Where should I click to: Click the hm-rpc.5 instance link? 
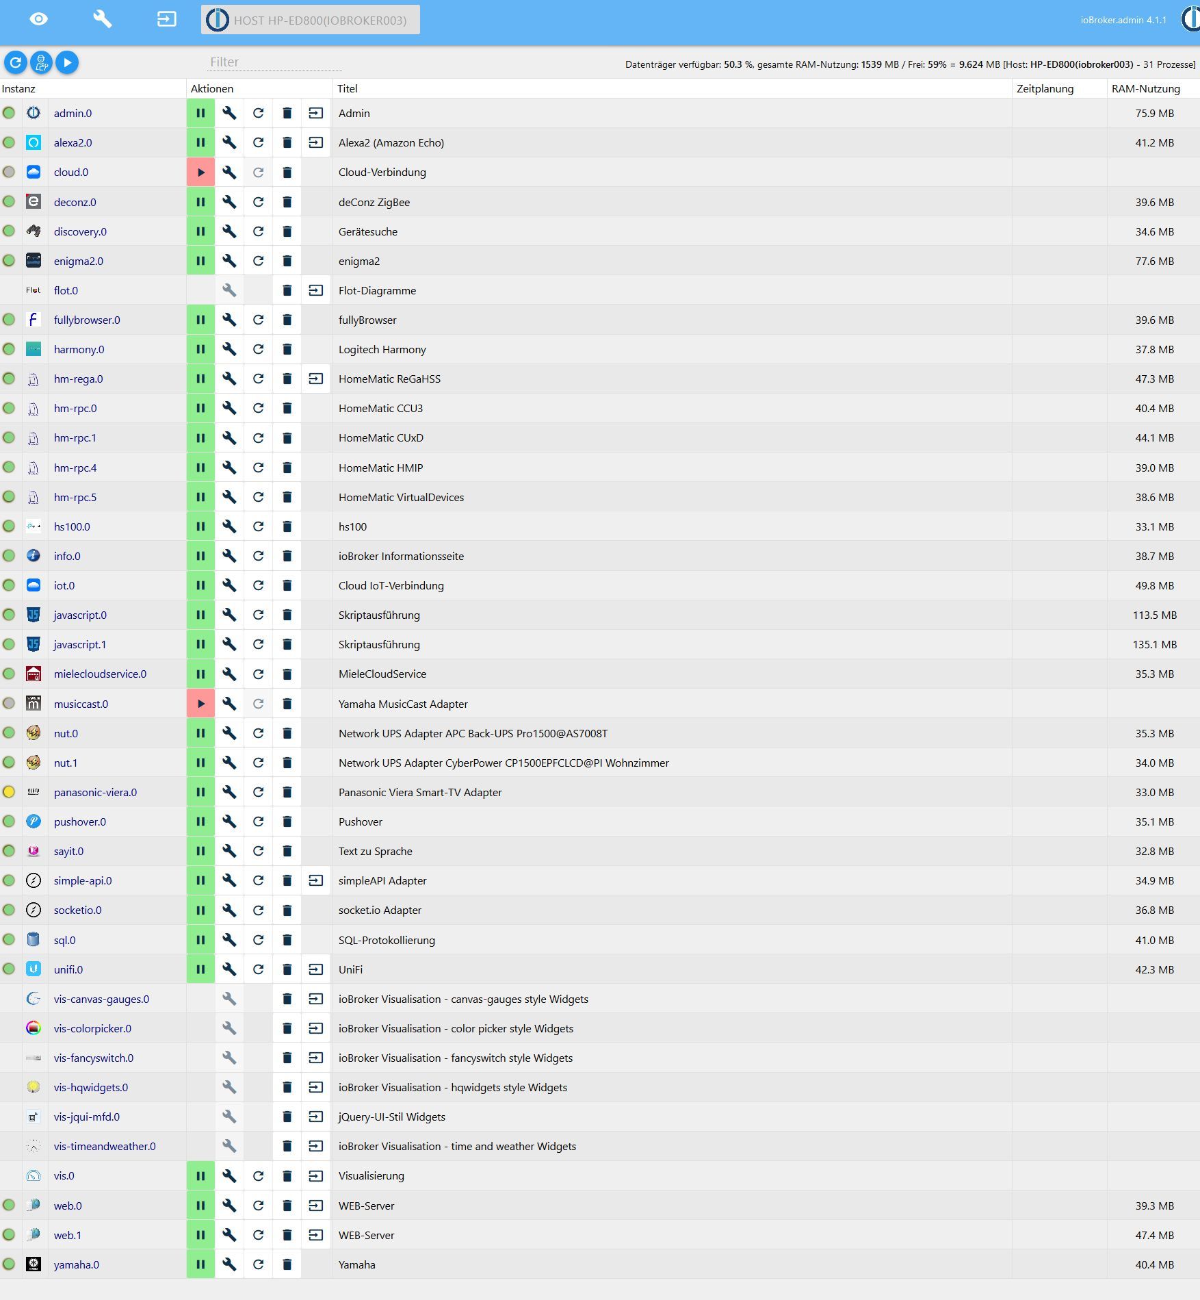[75, 497]
